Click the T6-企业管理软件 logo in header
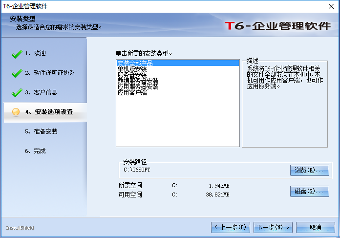 278,26
